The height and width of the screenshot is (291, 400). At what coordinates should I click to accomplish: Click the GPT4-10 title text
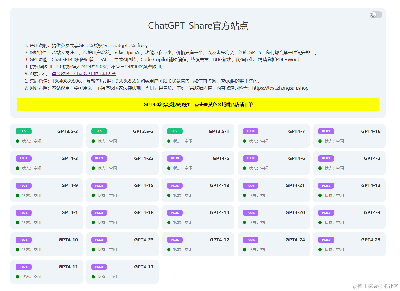click(x=68, y=240)
